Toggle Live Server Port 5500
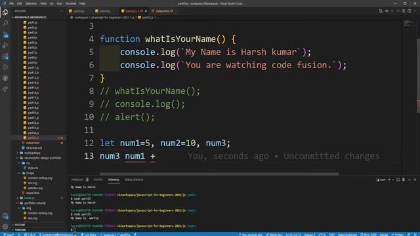The height and width of the screenshot is (236, 420). pyautogui.click(x=368, y=235)
